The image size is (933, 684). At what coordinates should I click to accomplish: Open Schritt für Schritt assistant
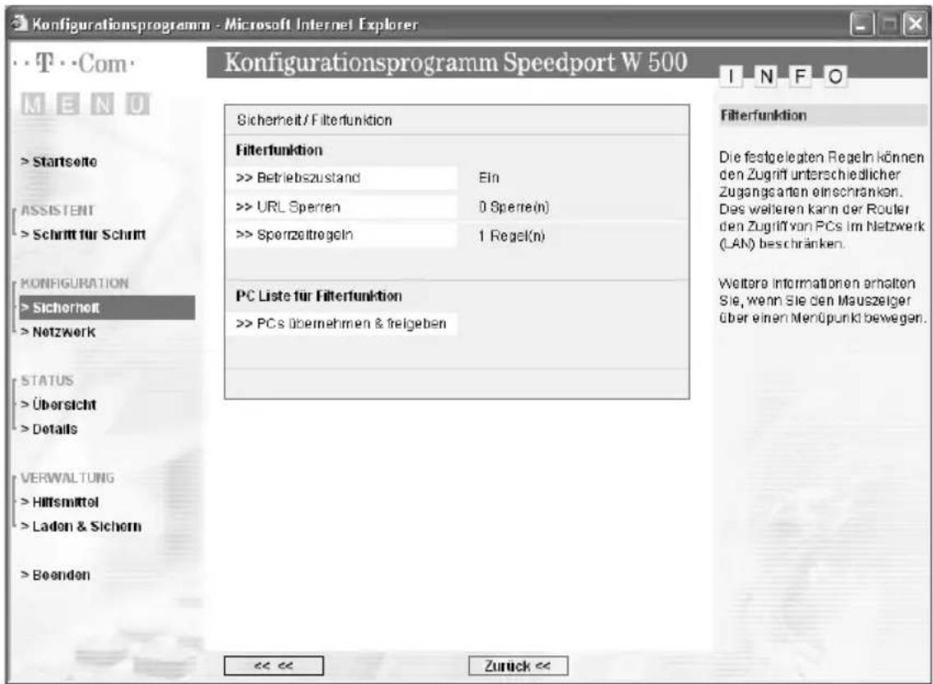pos(83,234)
